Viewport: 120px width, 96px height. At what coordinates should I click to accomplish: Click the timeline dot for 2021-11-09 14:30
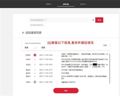(35, 65)
